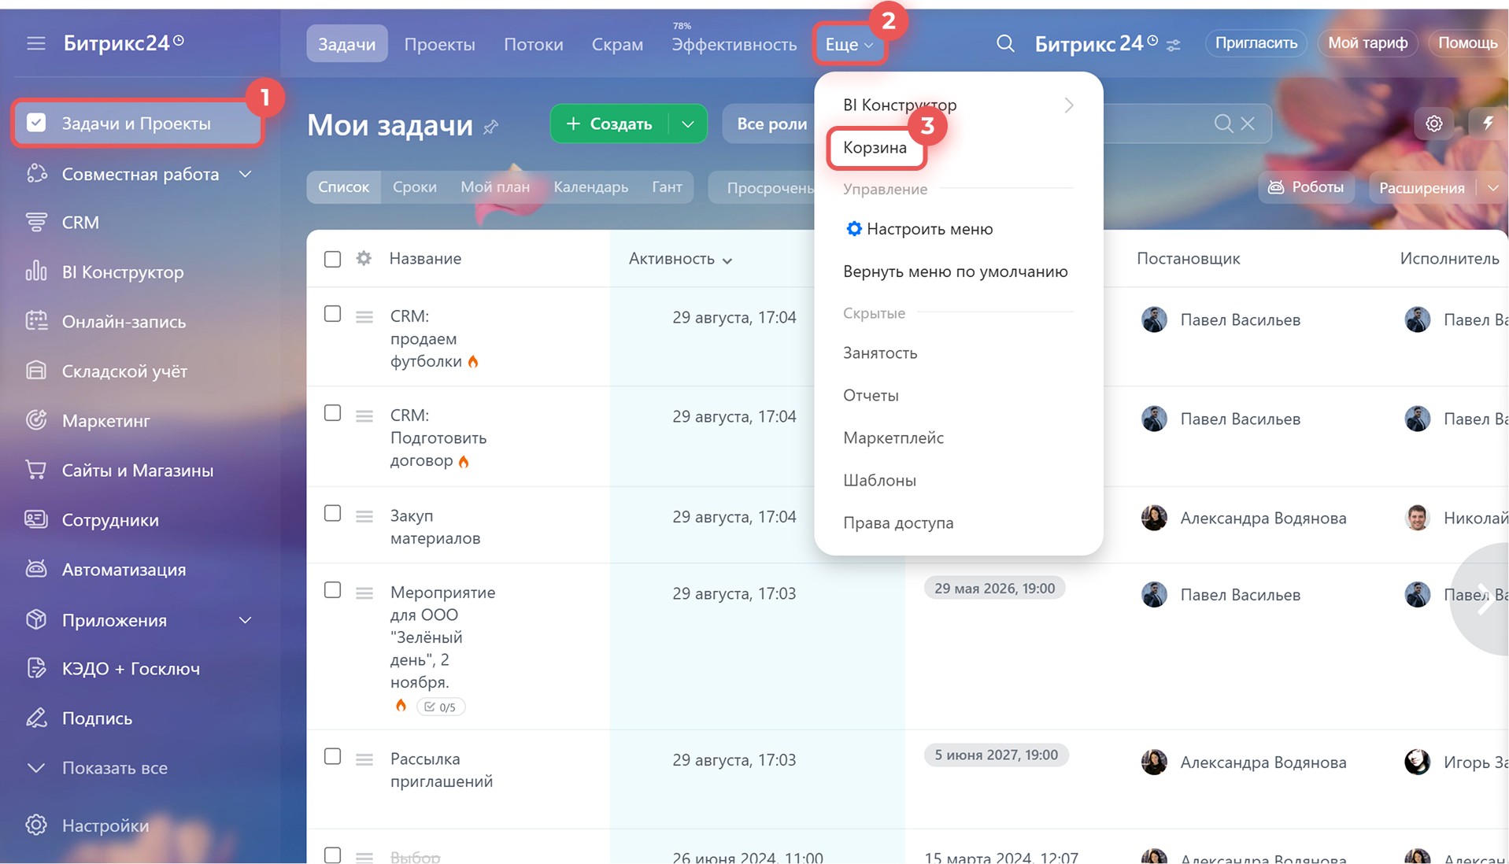This screenshot has height=864, width=1509.
Task: Open Подпись in the sidebar
Action: [97, 718]
